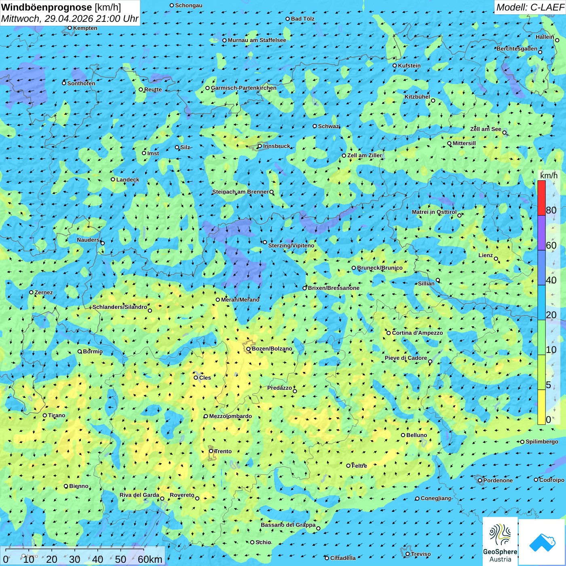Screen dimensions: 566x566
Task: Select the Bozen/Bolzano city label
Action: click(272, 348)
